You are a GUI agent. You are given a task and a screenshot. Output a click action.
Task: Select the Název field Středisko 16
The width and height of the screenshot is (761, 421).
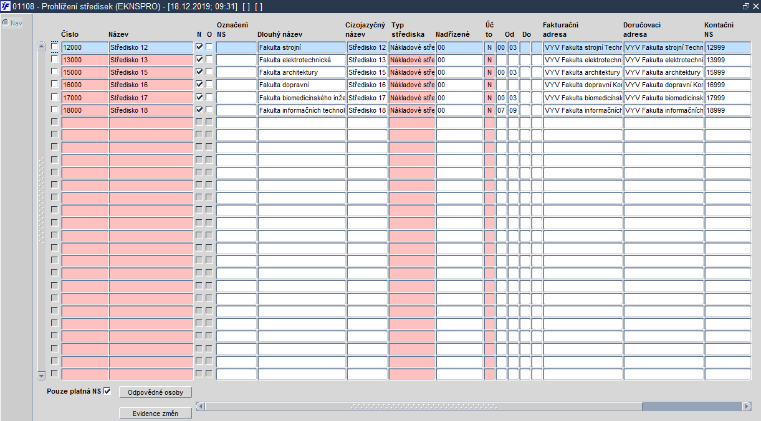(151, 85)
